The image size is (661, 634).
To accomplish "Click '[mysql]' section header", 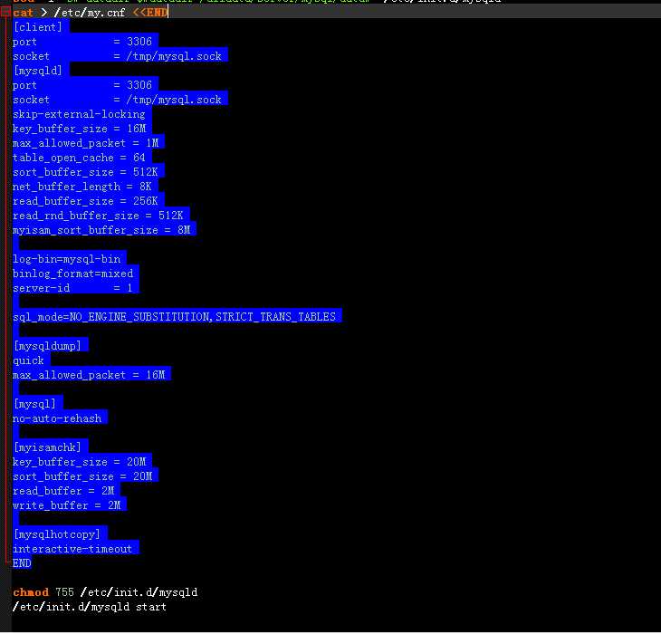I will (x=34, y=404).
